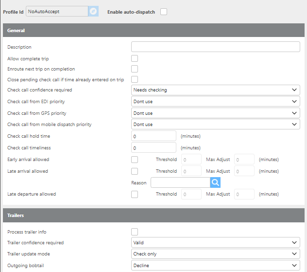Enable Process trailer info checkbox

pos(135,232)
